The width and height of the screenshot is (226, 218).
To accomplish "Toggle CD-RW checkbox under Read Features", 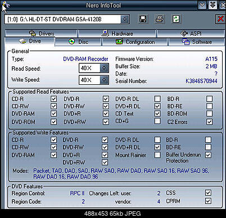I will pyautogui.click(x=53, y=106).
